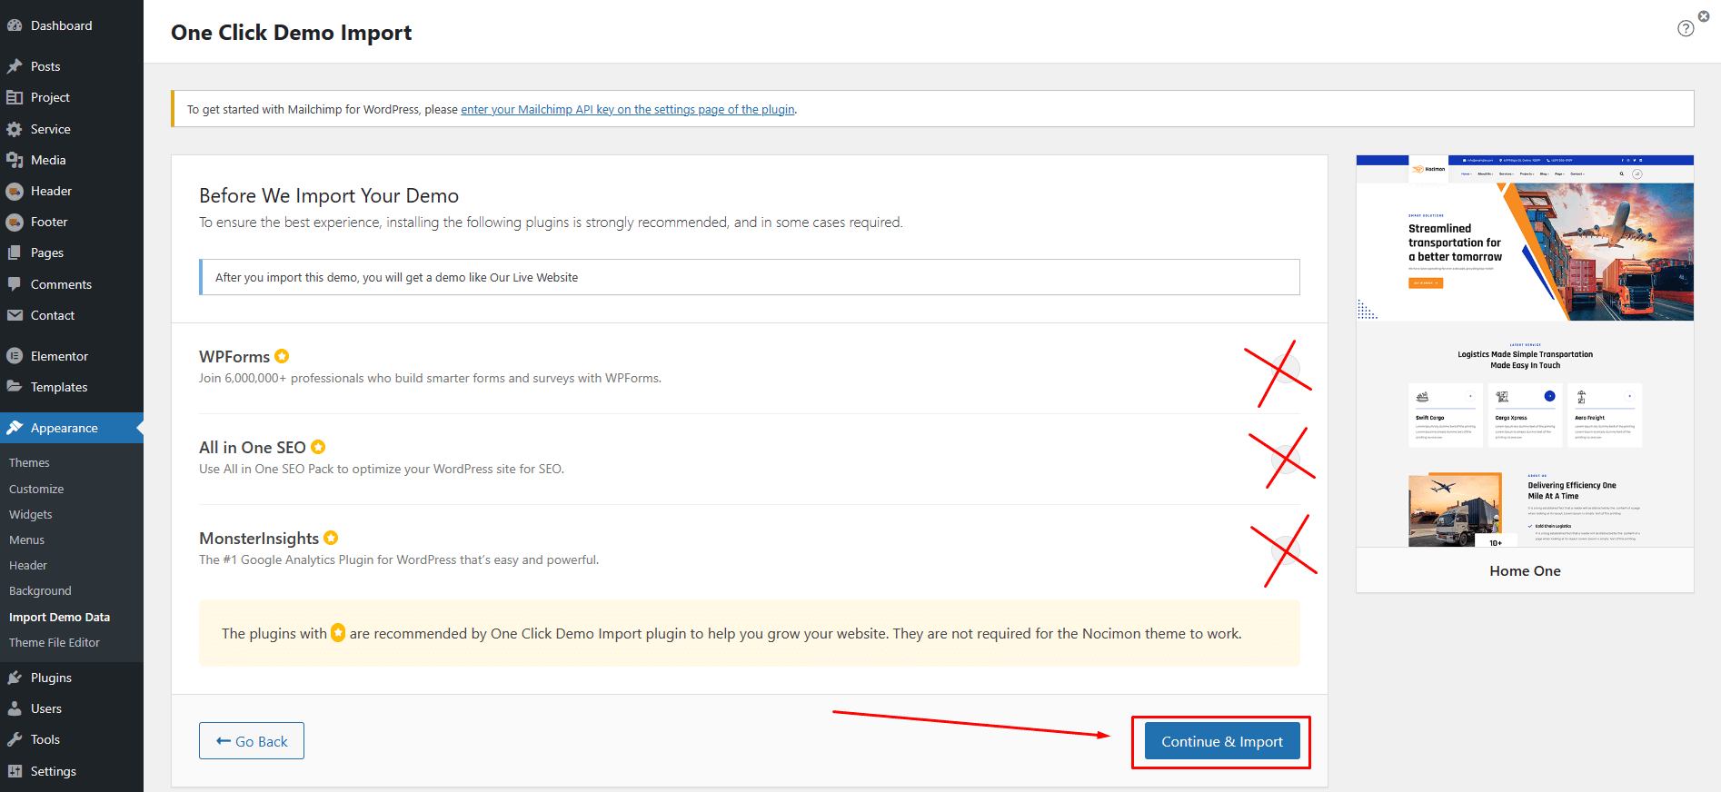This screenshot has height=792, width=1721.
Task: Click the 'After you import this demo' notice
Action: 750,277
